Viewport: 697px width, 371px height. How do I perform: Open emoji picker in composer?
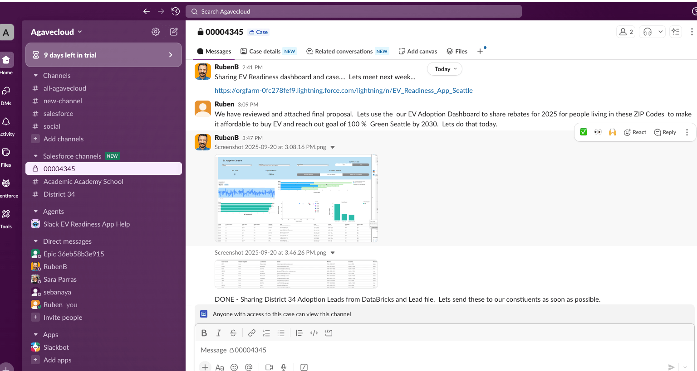[234, 367]
